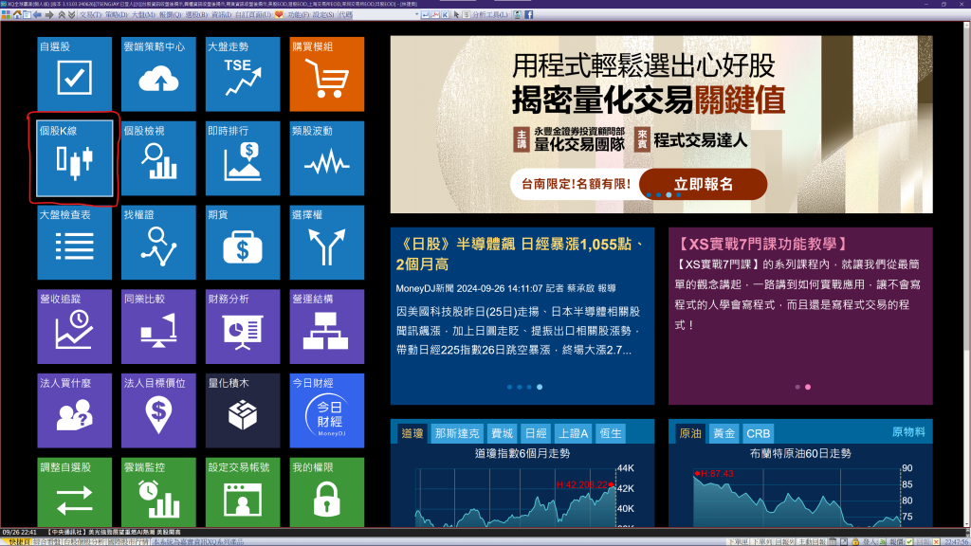Select the first dot of the course carousel
The height and width of the screenshot is (546, 971).
pyautogui.click(x=797, y=387)
